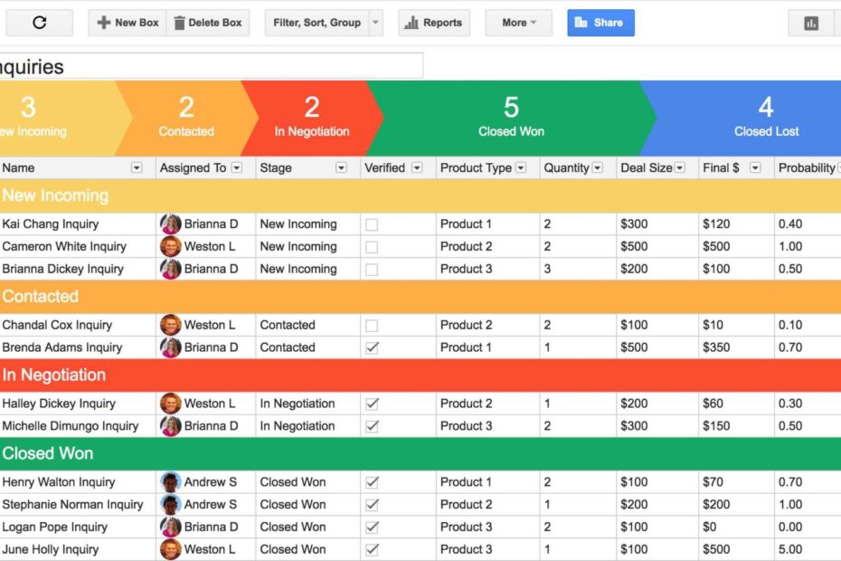Viewport: 841px width, 561px height.
Task: Check the Verified checkbox for Kai Chang Inquiry
Action: (371, 223)
